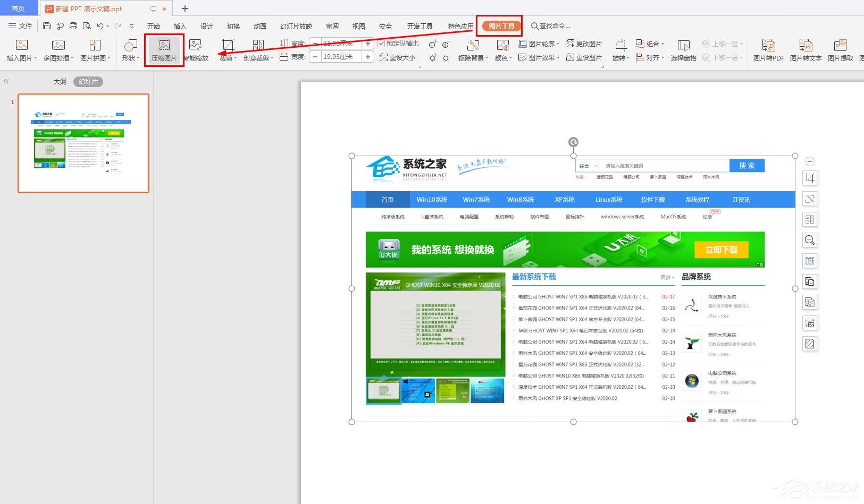
Task: Click the Find Command (查找命令) search box
Action: tap(551, 26)
